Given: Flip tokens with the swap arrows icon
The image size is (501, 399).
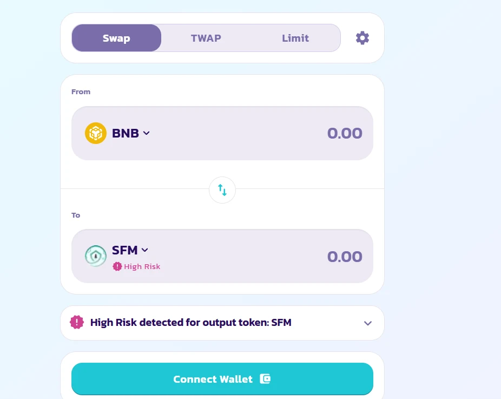Looking at the screenshot, I should (x=222, y=190).
